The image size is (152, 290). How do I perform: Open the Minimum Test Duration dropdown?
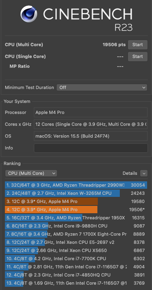point(102,87)
